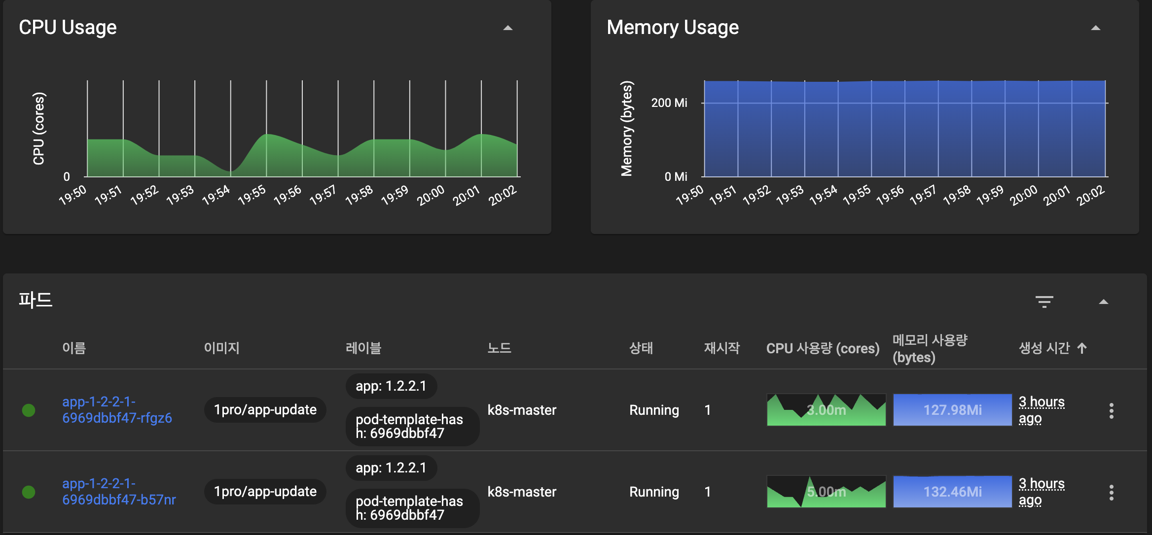Sort by 이름 column header

74,348
